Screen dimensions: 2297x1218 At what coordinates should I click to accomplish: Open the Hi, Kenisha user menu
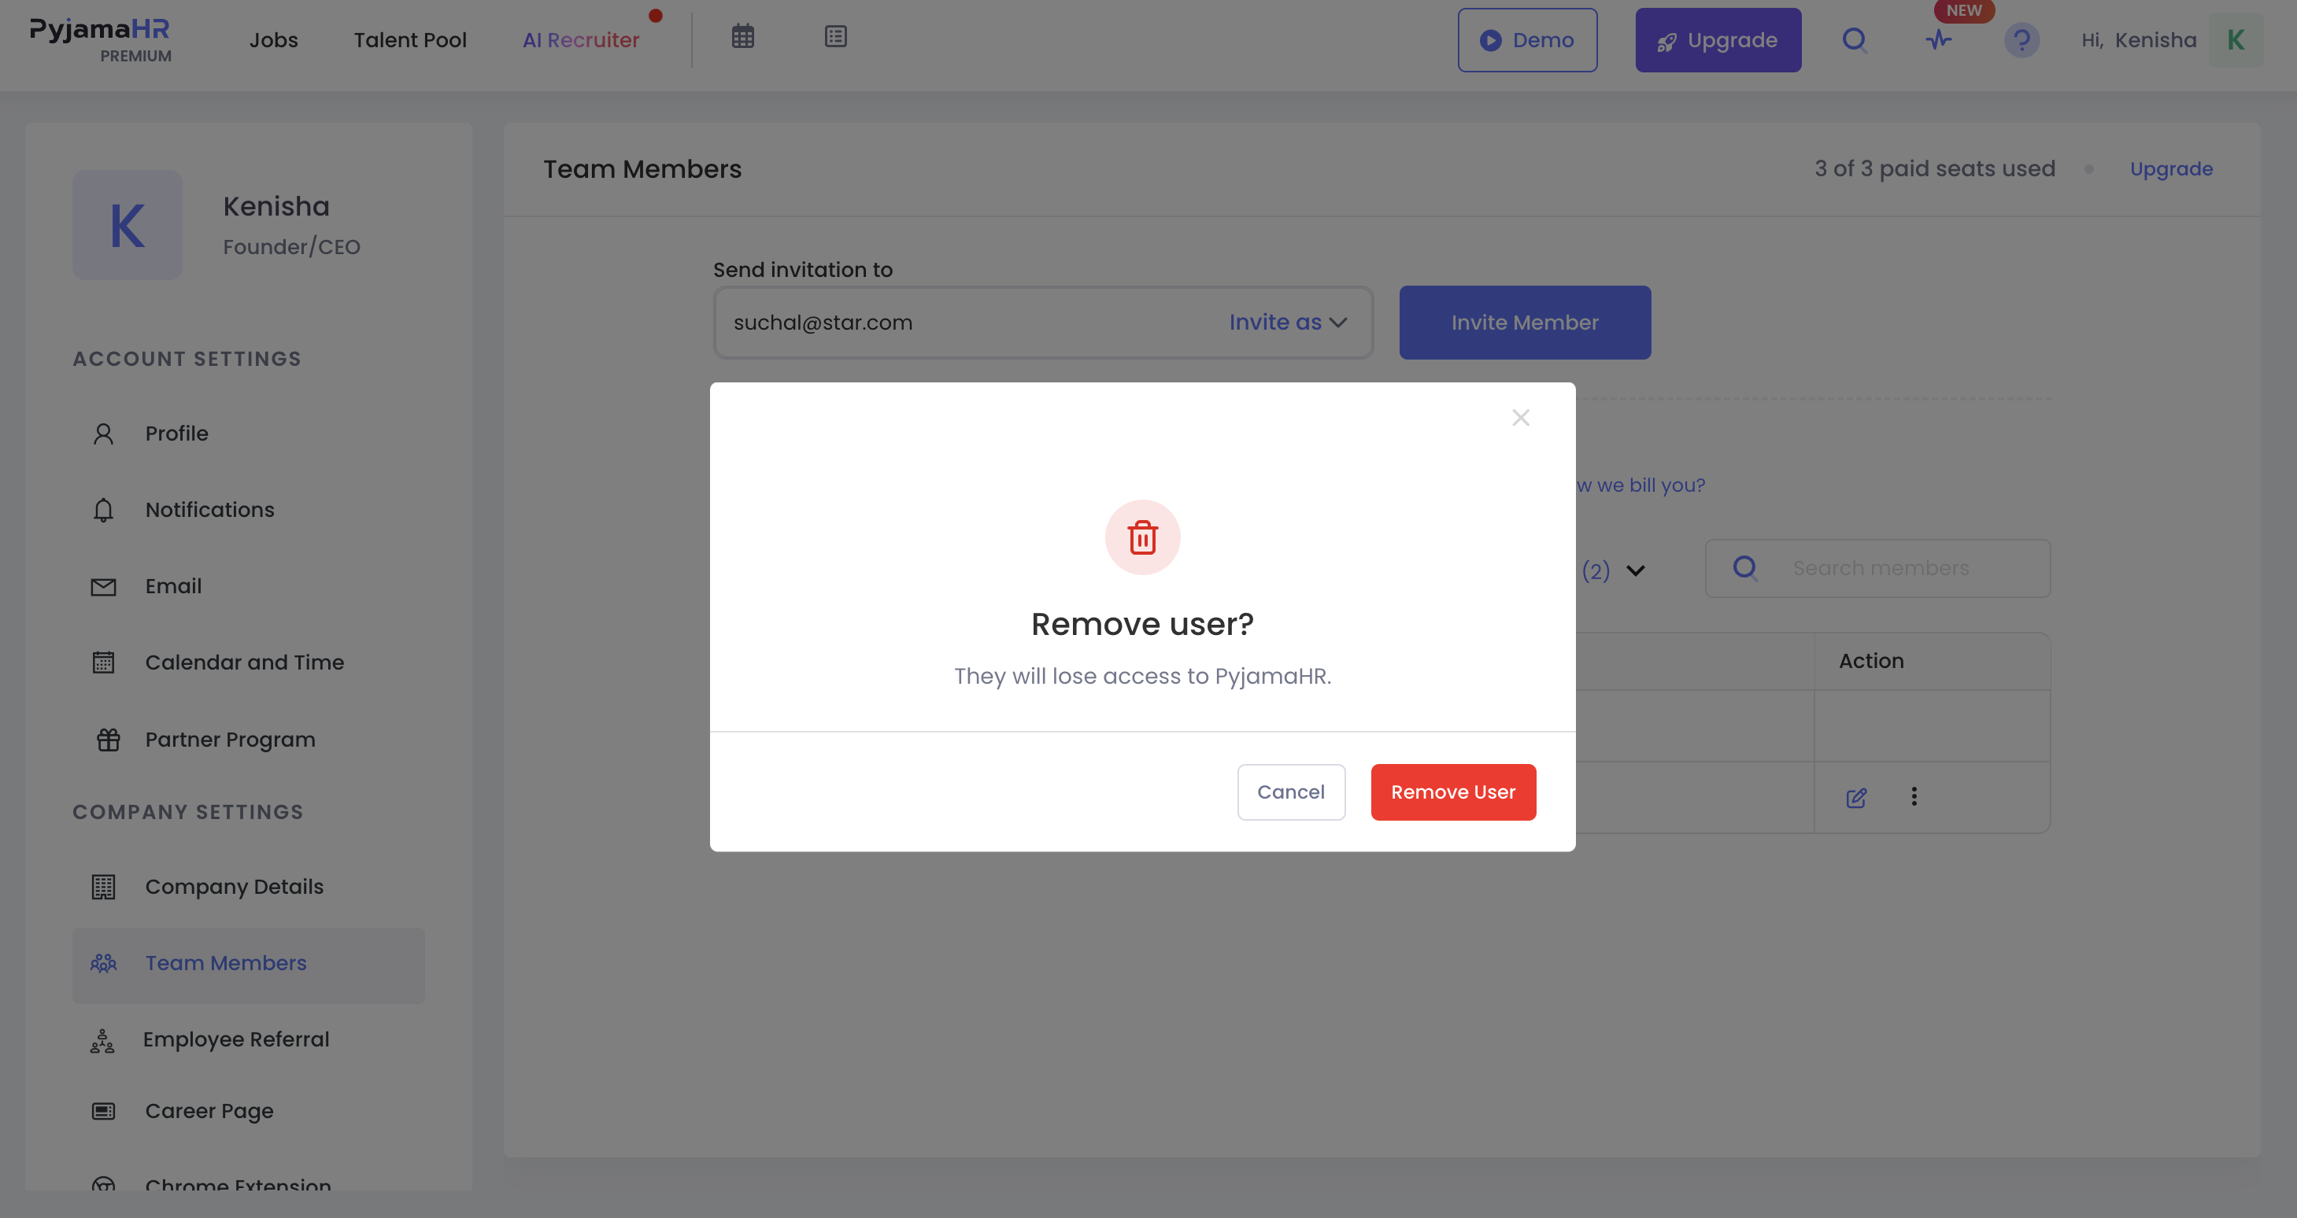(2138, 40)
